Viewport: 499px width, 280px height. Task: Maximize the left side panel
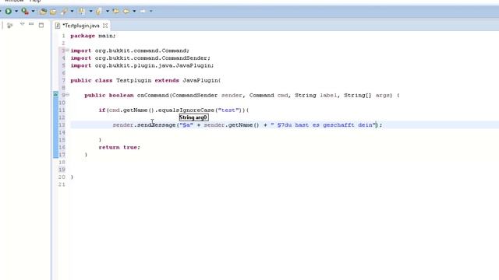tap(41, 25)
